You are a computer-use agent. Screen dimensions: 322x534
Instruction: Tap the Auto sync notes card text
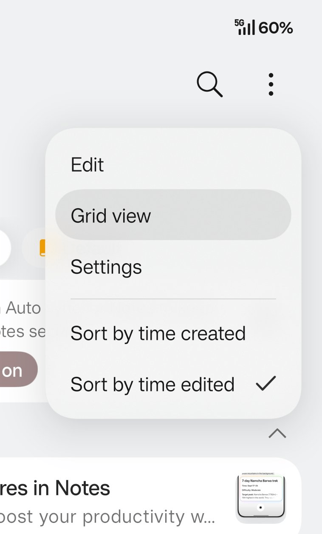pyautogui.click(x=21, y=319)
